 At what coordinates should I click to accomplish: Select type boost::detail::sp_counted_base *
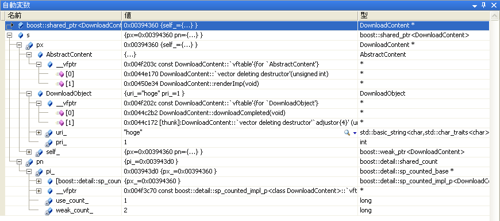pyautogui.click(x=406, y=171)
